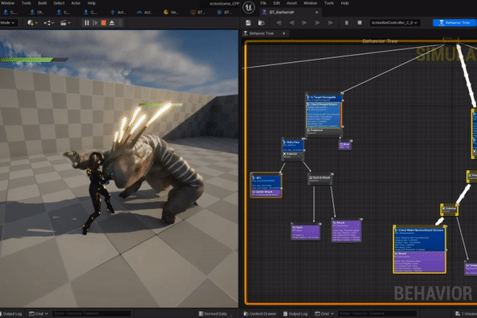Select the yellow highlighted Selector node
The height and width of the screenshot is (318, 477).
(449, 210)
